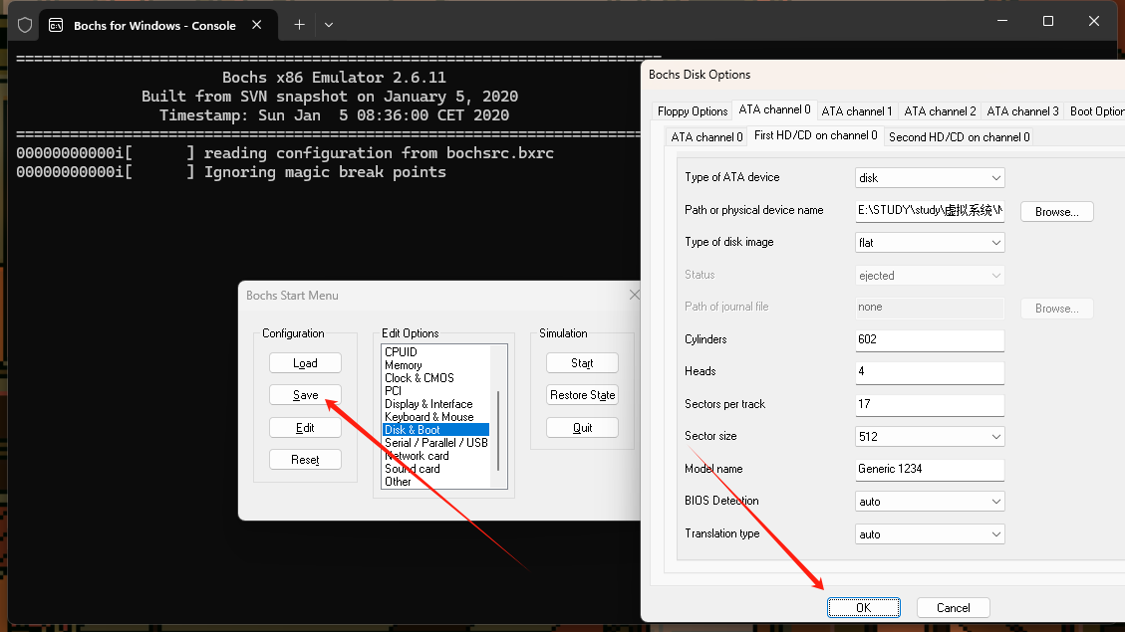Select Serial / Parallel / USB option
Viewport: 1125px width, 632px height.
[x=436, y=443]
